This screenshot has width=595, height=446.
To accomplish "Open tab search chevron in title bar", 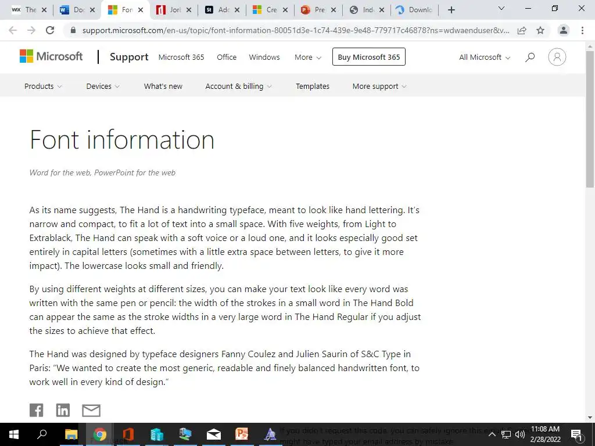I will 501,8.
